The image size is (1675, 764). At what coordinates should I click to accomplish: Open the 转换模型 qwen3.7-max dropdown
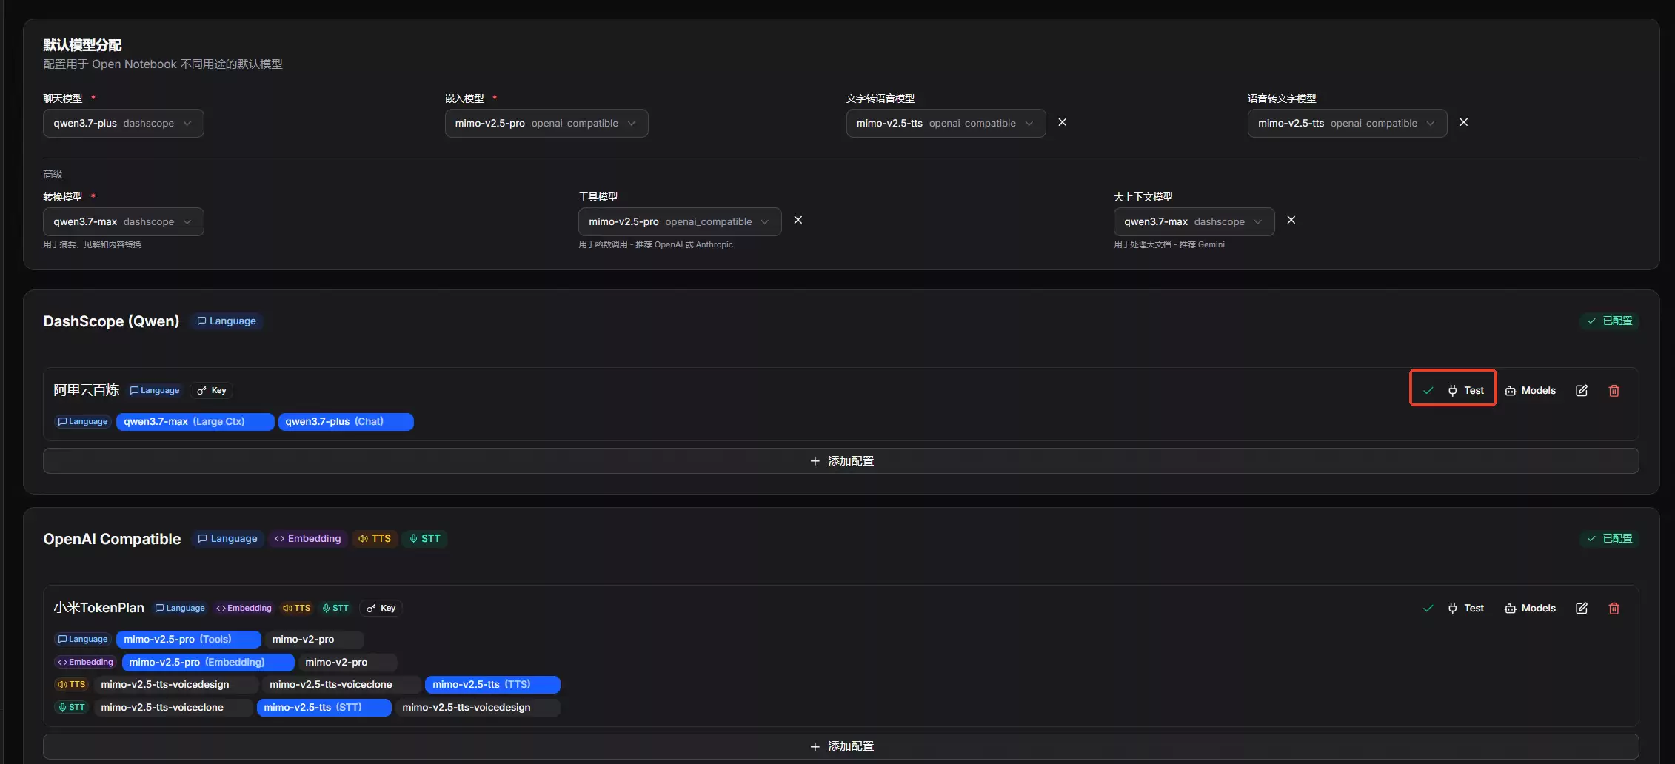(x=124, y=222)
